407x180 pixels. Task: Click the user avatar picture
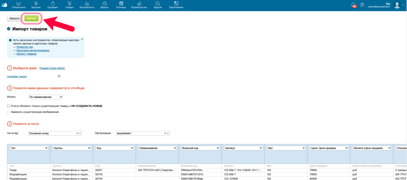pos(397,5)
